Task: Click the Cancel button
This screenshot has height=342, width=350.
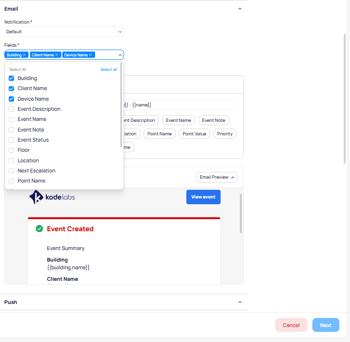Action: [291, 325]
